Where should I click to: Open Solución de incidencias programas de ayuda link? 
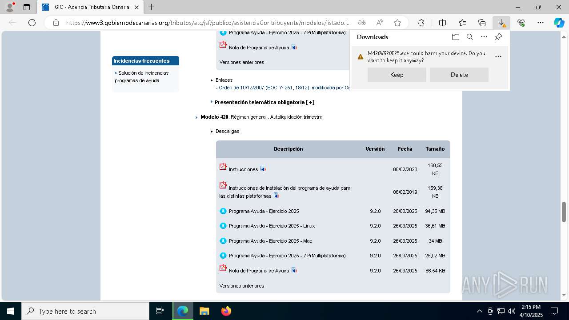click(142, 76)
